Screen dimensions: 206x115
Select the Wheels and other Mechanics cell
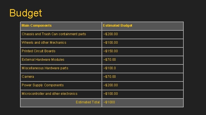pos(44,43)
